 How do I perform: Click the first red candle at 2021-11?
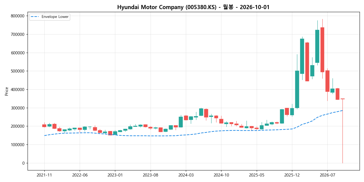pos(44,126)
